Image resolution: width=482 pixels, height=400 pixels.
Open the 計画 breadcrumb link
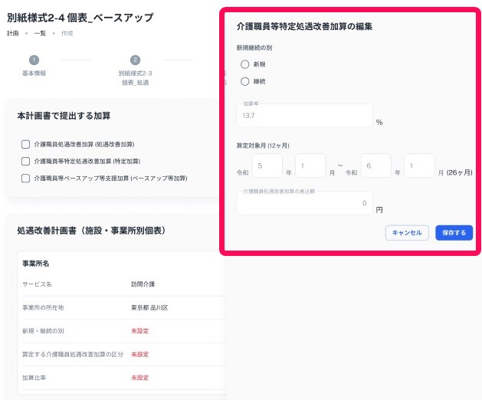(x=12, y=34)
